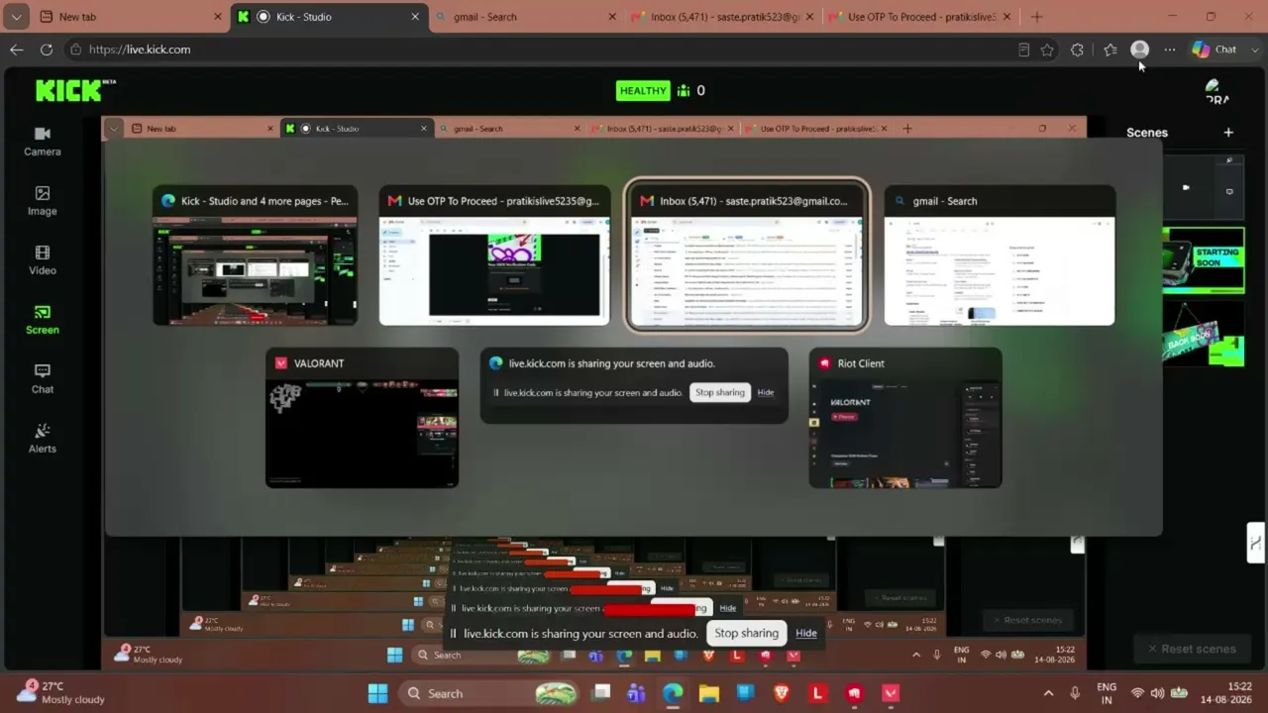
Task: Switch to VALORANT window thumbnail
Action: (362, 417)
